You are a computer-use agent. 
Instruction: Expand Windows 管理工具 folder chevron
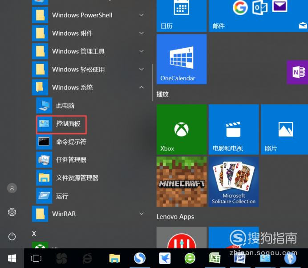tap(142, 51)
